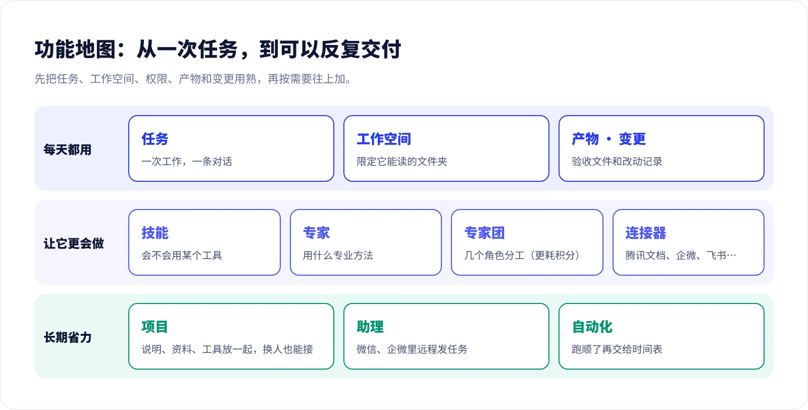Image resolution: width=808 pixels, height=410 pixels.
Task: Click the row label "让它更会做"
Action: (x=74, y=243)
